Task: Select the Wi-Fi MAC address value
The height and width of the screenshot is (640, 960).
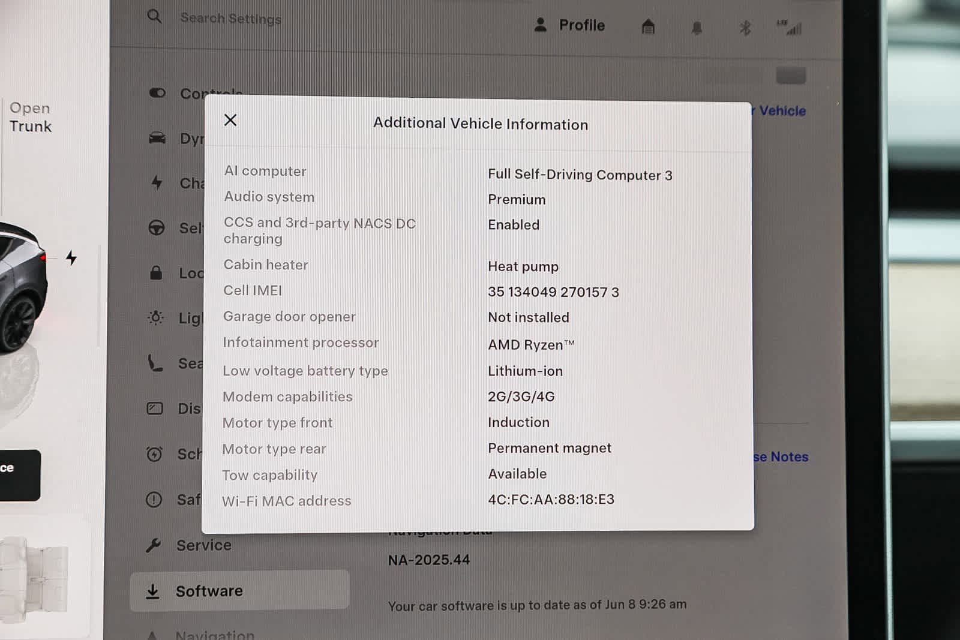Action: coord(551,500)
